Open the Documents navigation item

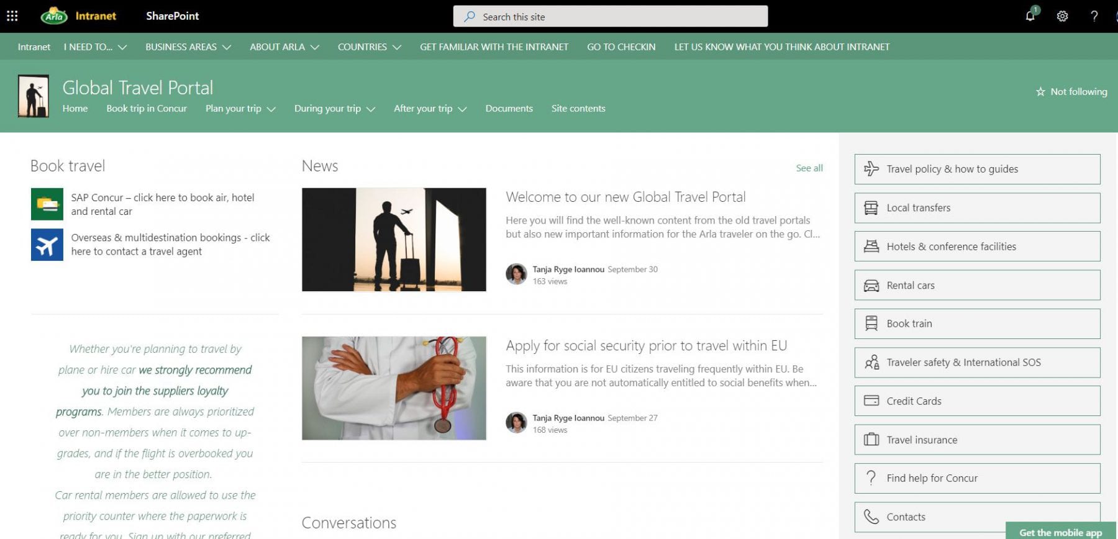pyautogui.click(x=509, y=109)
